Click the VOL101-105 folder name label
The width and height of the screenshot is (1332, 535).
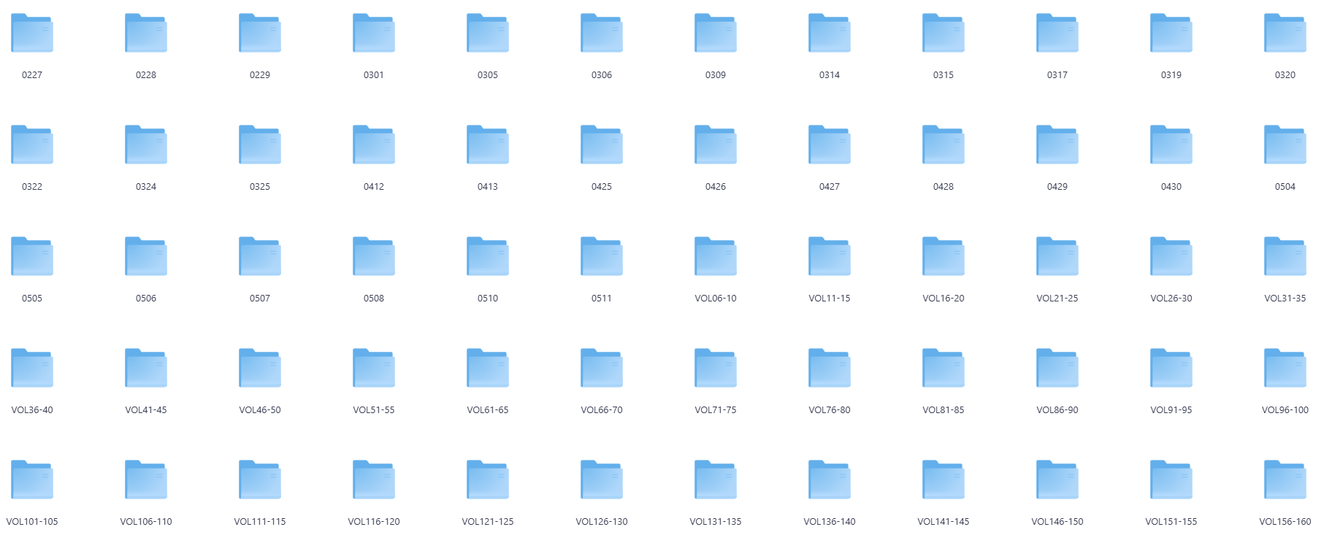click(x=32, y=522)
